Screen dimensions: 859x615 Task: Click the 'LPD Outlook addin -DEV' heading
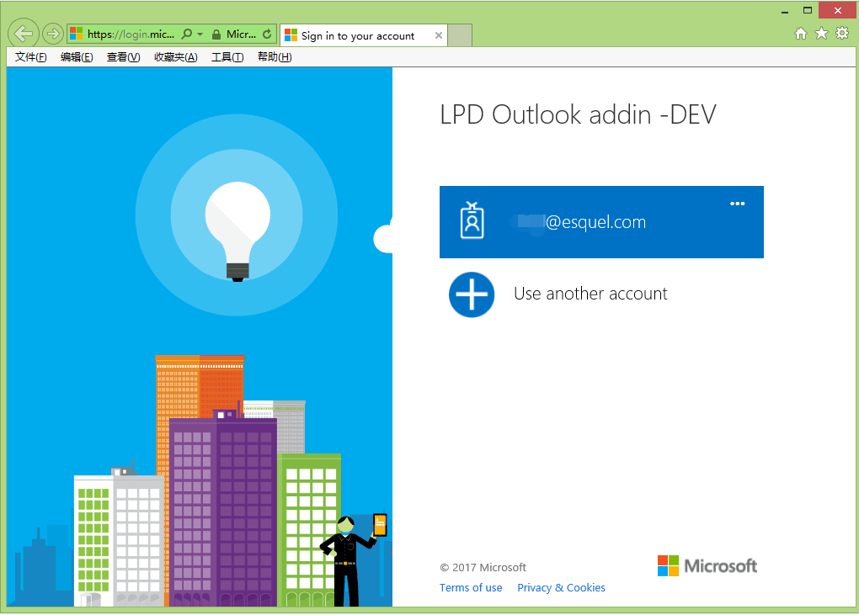pyautogui.click(x=578, y=114)
